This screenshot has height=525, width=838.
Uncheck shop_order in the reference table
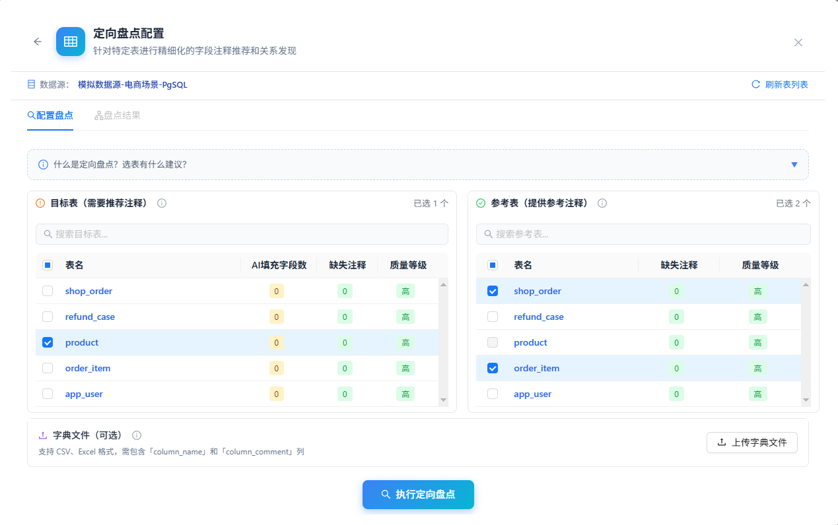pos(493,291)
